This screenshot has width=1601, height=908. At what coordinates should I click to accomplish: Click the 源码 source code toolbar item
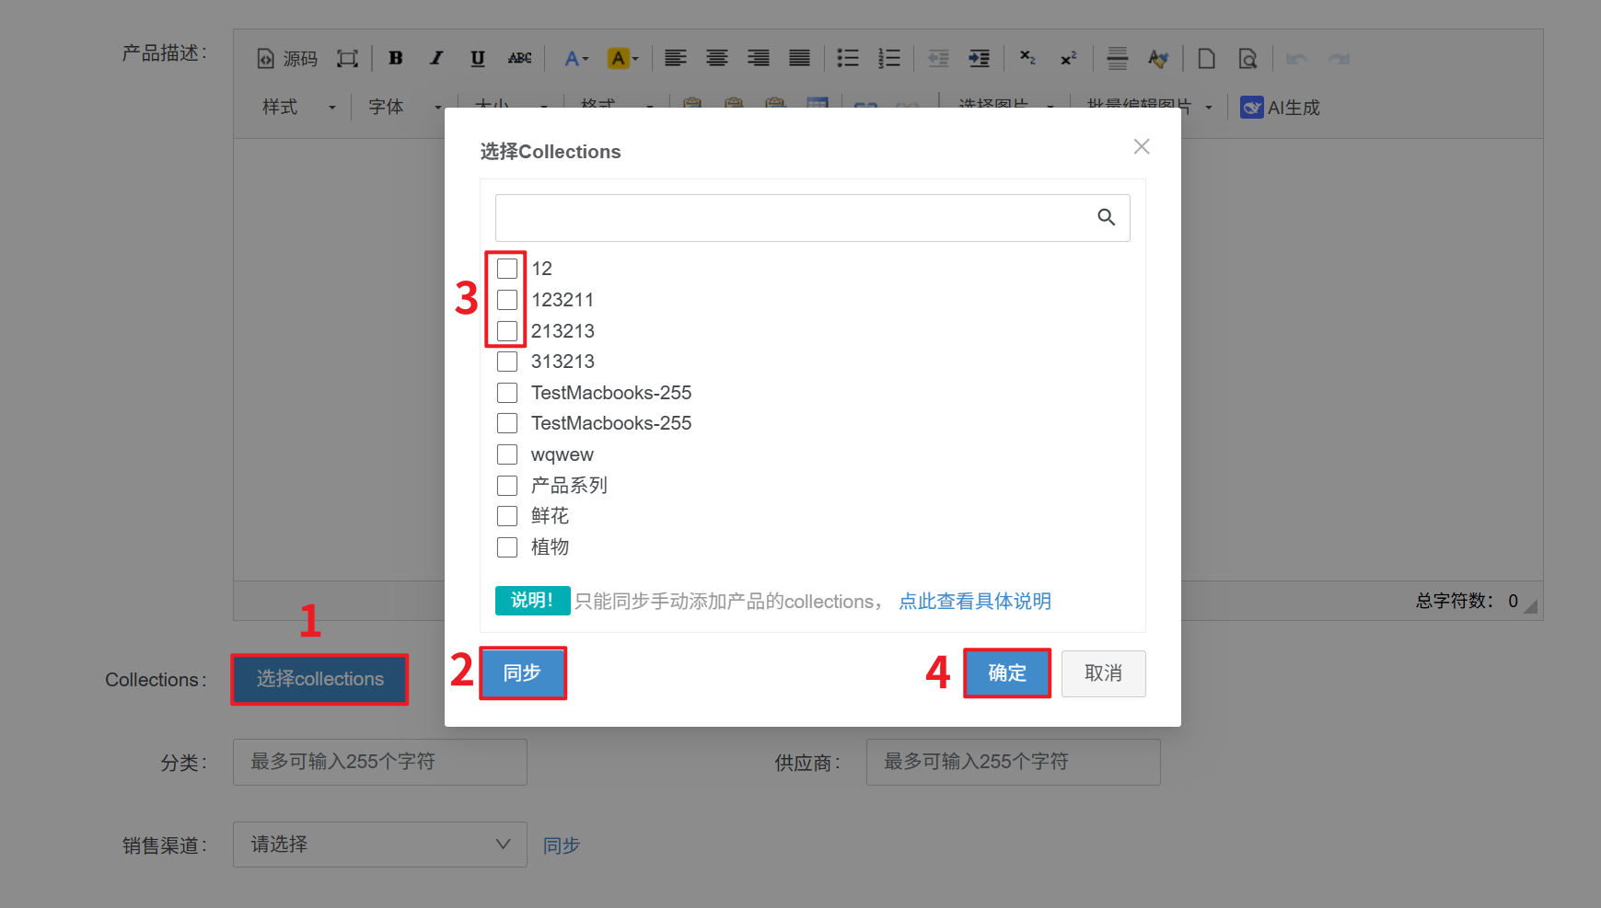287,59
